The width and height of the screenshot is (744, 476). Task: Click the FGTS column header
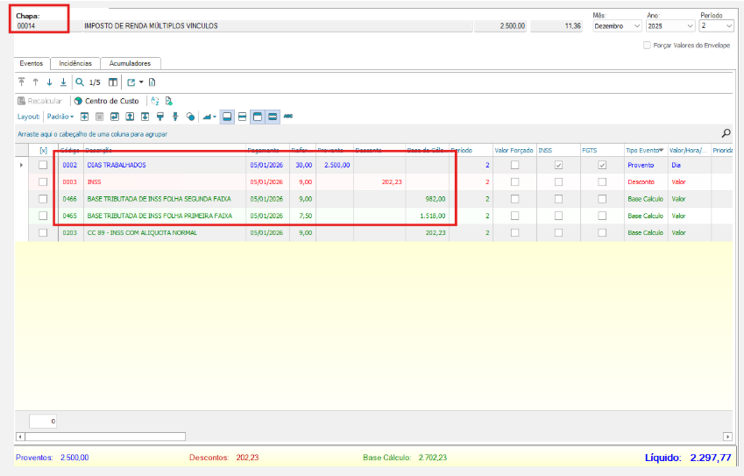coord(603,150)
